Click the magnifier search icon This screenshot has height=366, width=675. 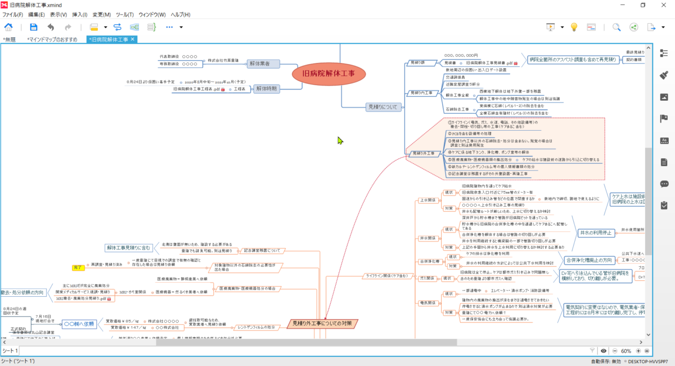pyautogui.click(x=616, y=27)
